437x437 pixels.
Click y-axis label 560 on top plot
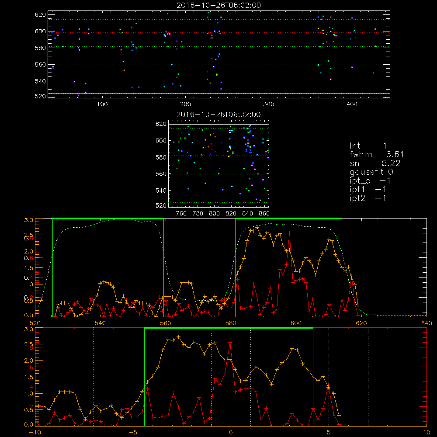pos(40,65)
